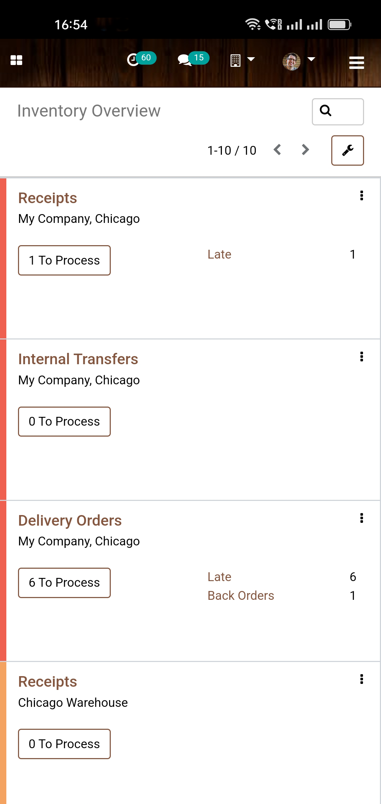Open kebab menu on first Receipts card
Screen dimensions: 381x804
point(362,196)
